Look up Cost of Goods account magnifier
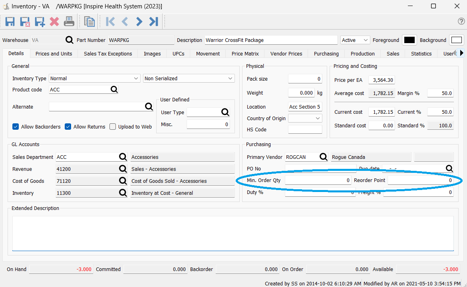This screenshot has height=287, width=467. click(x=123, y=181)
